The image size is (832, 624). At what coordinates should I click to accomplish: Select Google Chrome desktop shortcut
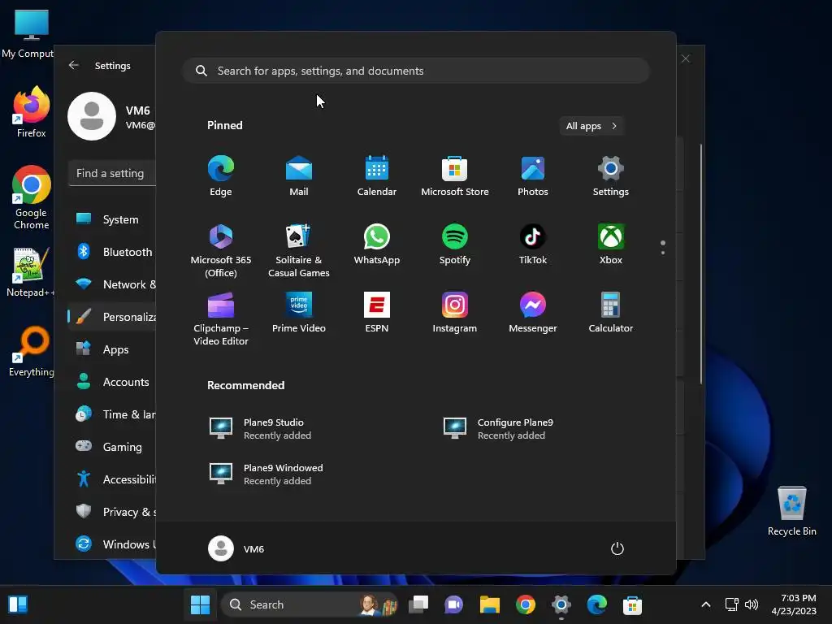[x=32, y=197]
